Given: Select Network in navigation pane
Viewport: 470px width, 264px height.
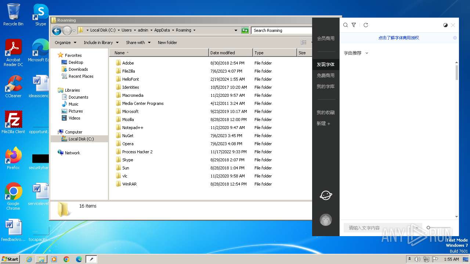Looking at the screenshot, I should pos(72,153).
